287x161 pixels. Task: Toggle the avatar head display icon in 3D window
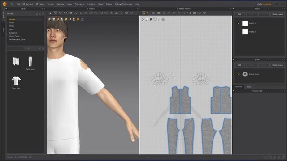click(x=74, y=19)
